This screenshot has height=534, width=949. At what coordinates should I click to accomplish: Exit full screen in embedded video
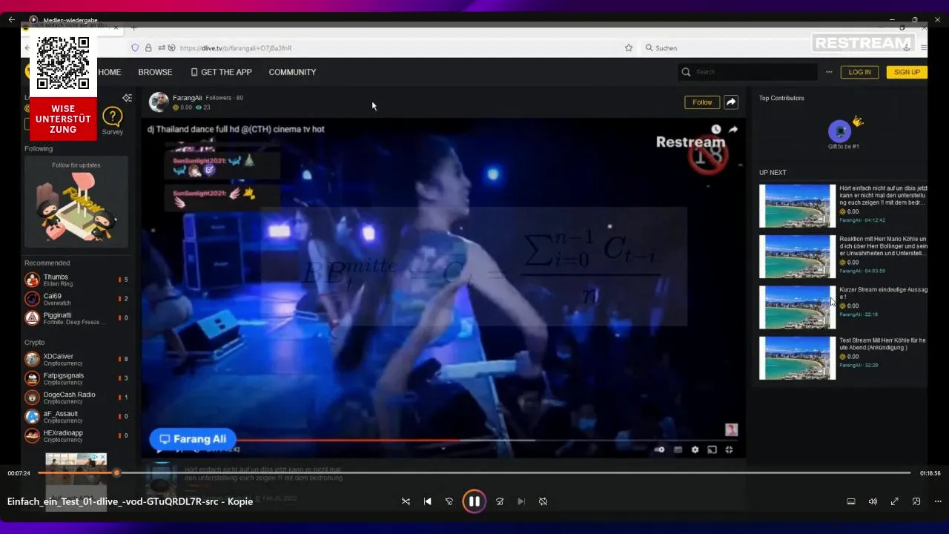pyautogui.click(x=730, y=449)
